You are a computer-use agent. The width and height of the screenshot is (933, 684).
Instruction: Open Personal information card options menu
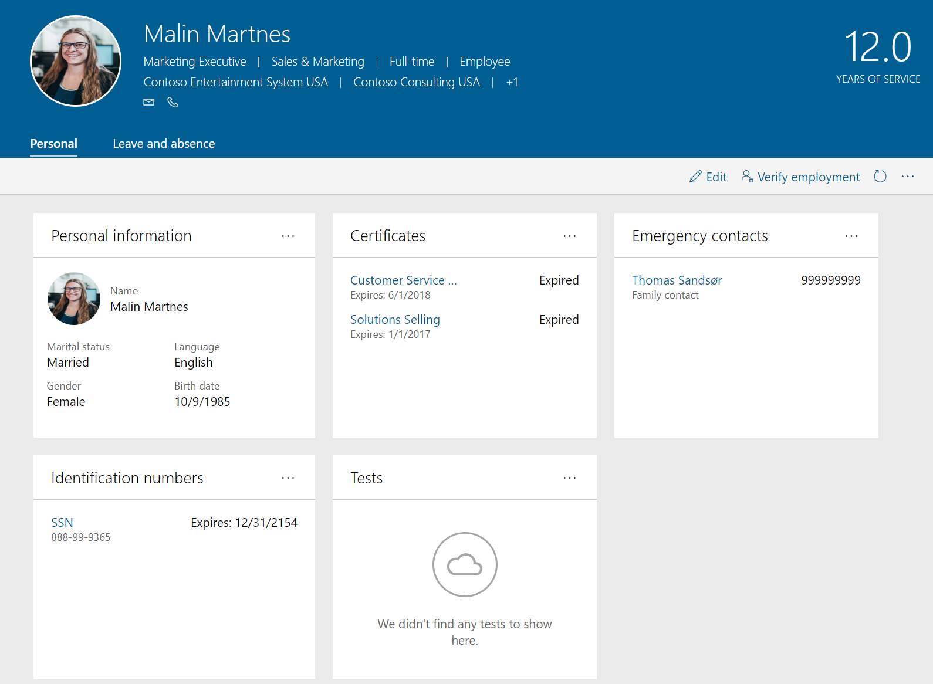288,236
